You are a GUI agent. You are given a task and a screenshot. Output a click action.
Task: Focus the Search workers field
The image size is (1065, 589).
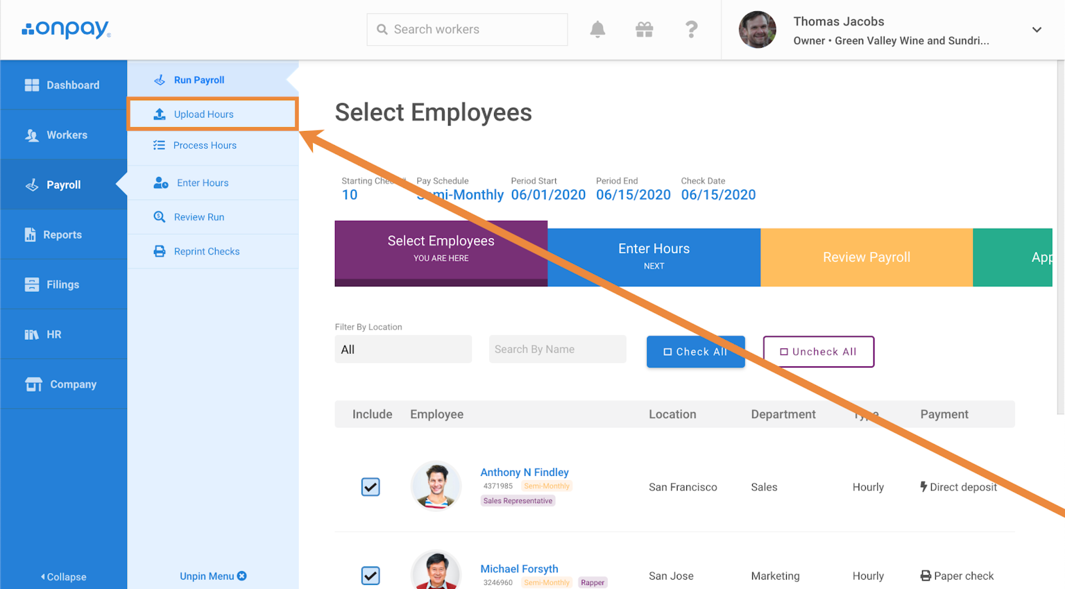tap(467, 29)
